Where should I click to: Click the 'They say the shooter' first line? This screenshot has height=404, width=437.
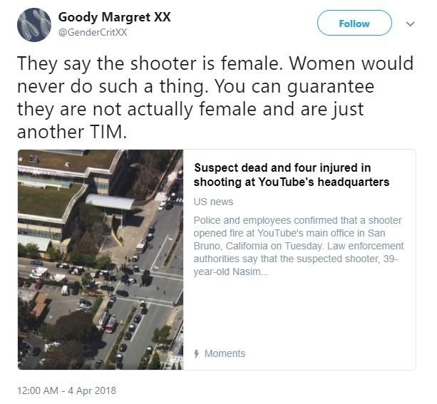tap(215, 63)
